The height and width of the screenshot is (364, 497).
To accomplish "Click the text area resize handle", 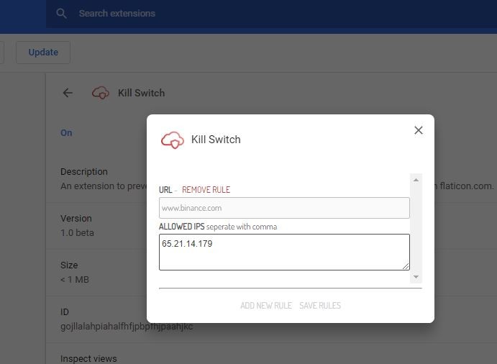I will click(x=406, y=267).
